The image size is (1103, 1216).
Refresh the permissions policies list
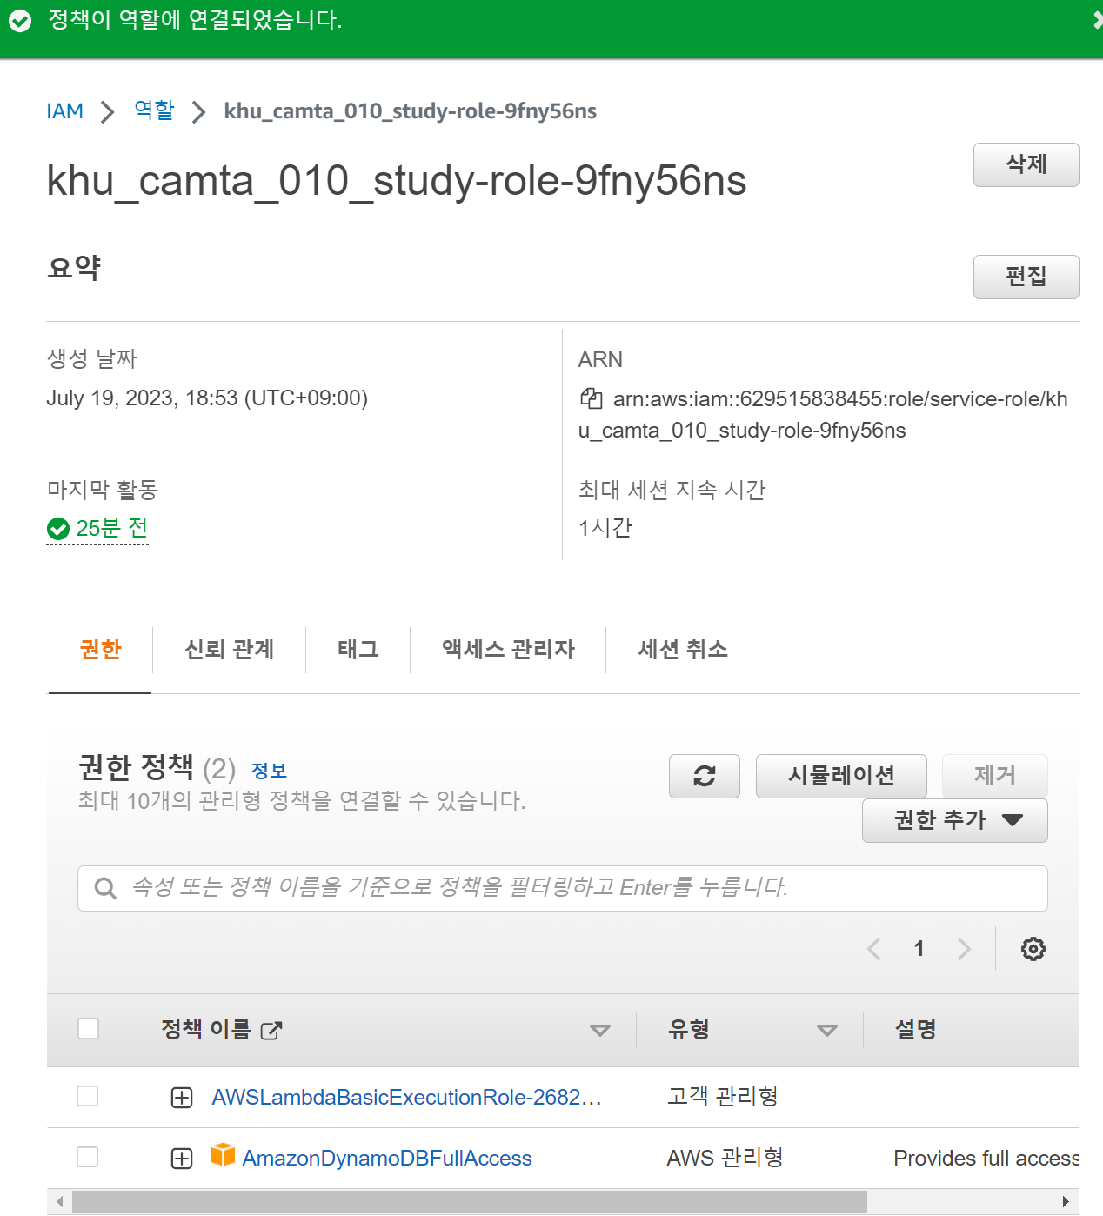tap(705, 776)
